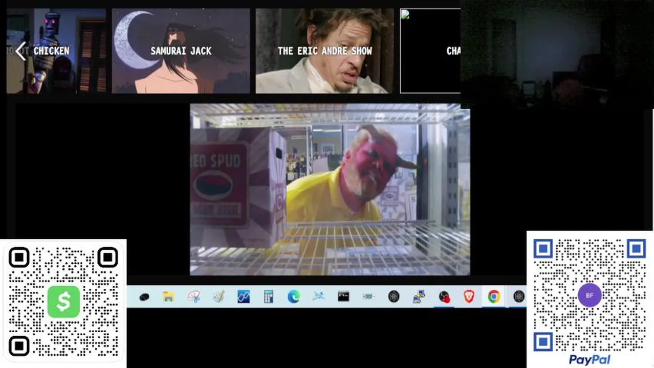
Task: Open the Command Prompt taskbar icon
Action: (x=343, y=296)
